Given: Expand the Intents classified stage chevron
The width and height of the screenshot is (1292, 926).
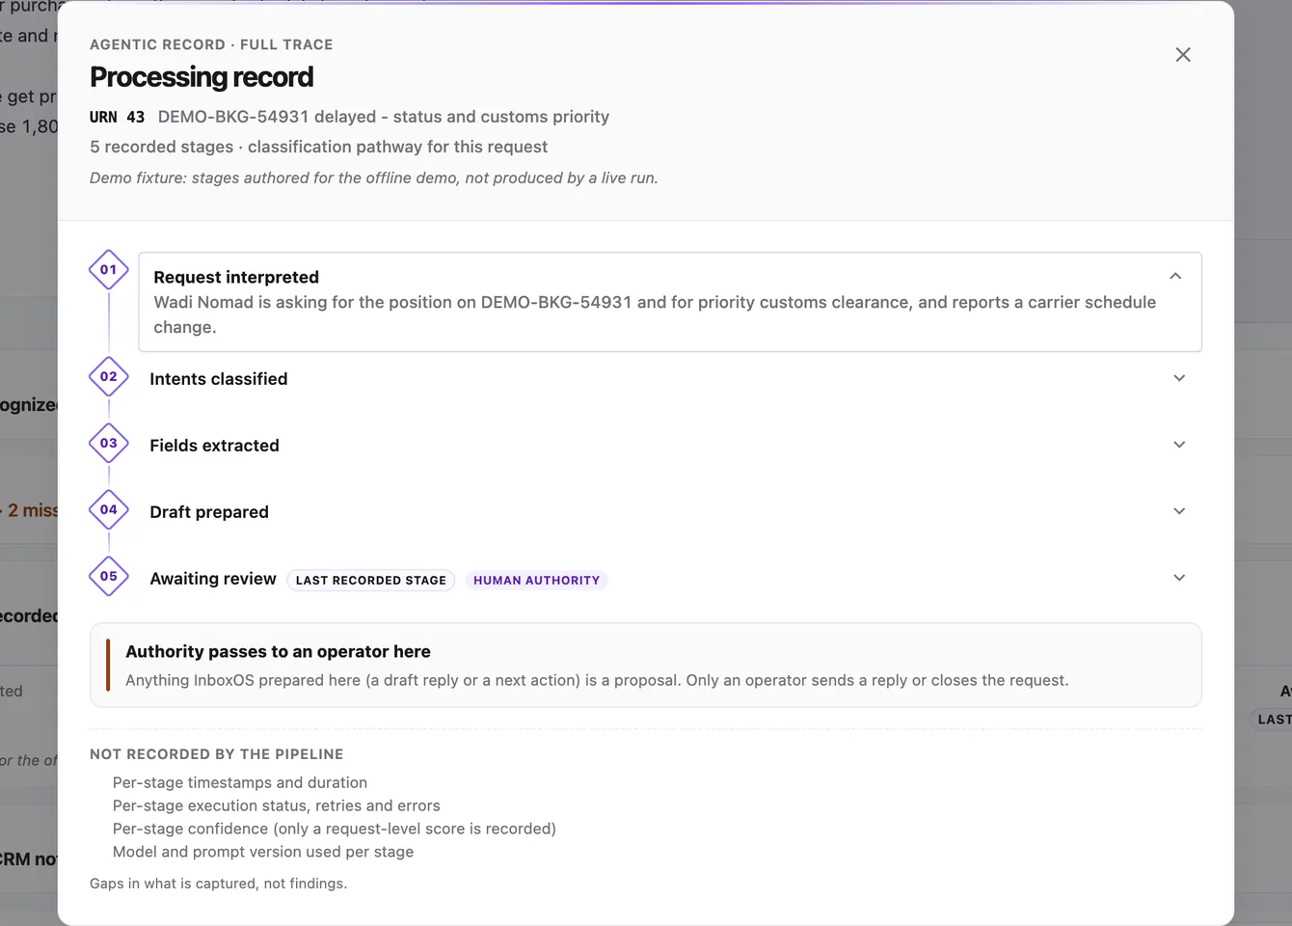Looking at the screenshot, I should click(x=1179, y=378).
